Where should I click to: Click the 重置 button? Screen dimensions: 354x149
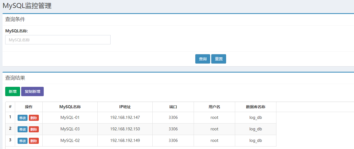[219, 59]
